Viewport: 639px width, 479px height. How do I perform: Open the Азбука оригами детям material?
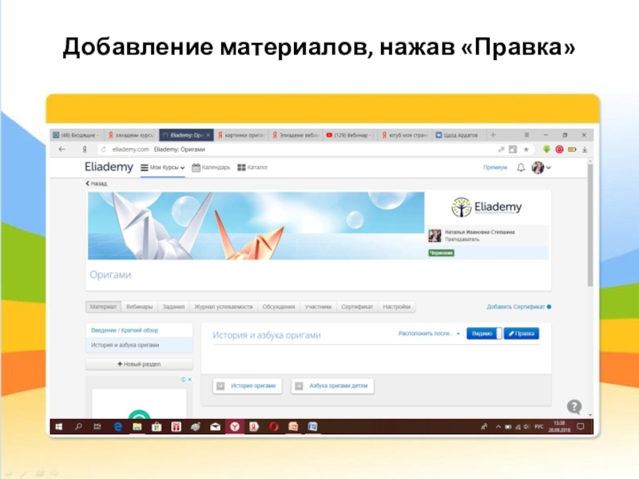(x=332, y=386)
